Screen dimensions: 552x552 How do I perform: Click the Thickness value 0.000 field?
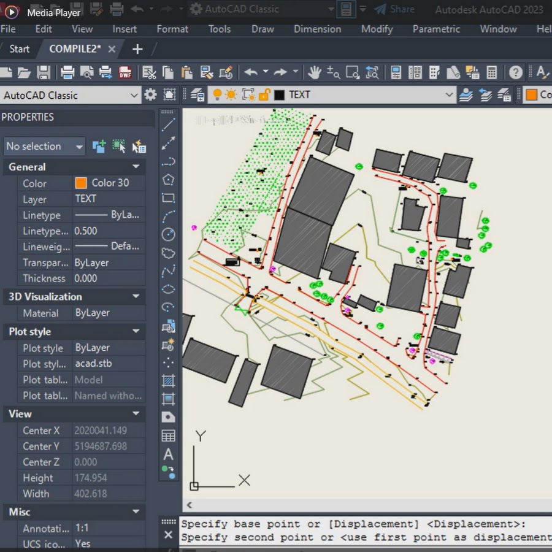tap(109, 278)
